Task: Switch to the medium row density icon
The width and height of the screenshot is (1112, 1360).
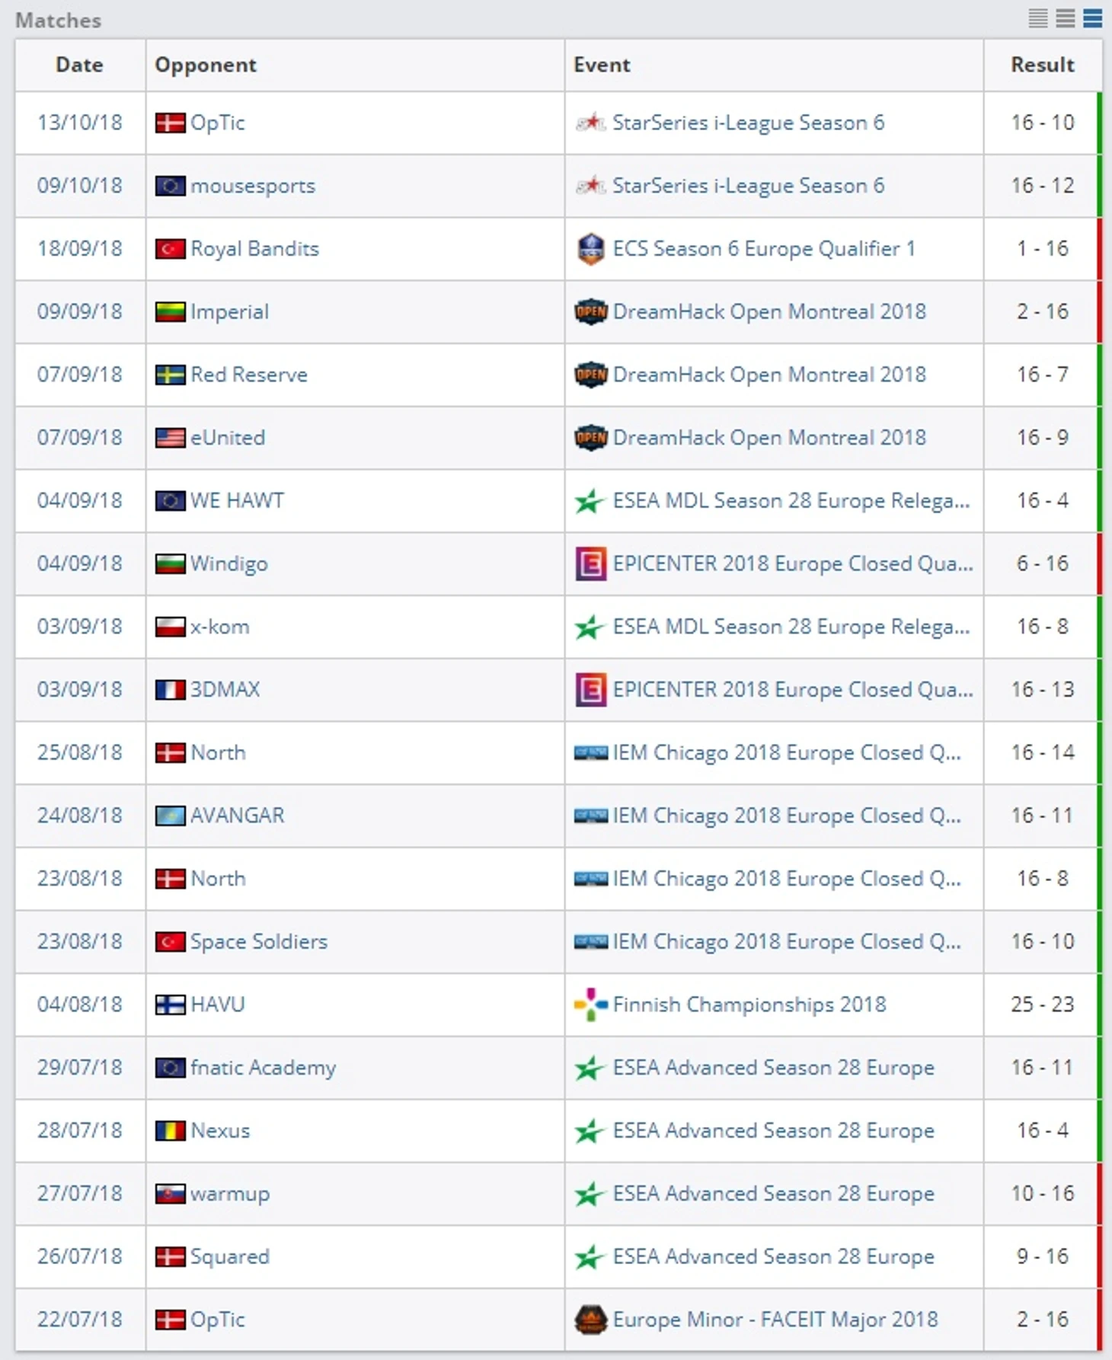Action: 1066,18
